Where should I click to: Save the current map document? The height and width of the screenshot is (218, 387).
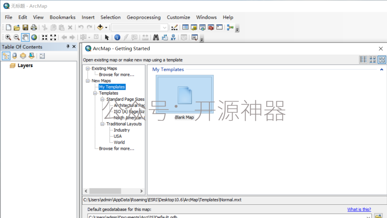25,27
